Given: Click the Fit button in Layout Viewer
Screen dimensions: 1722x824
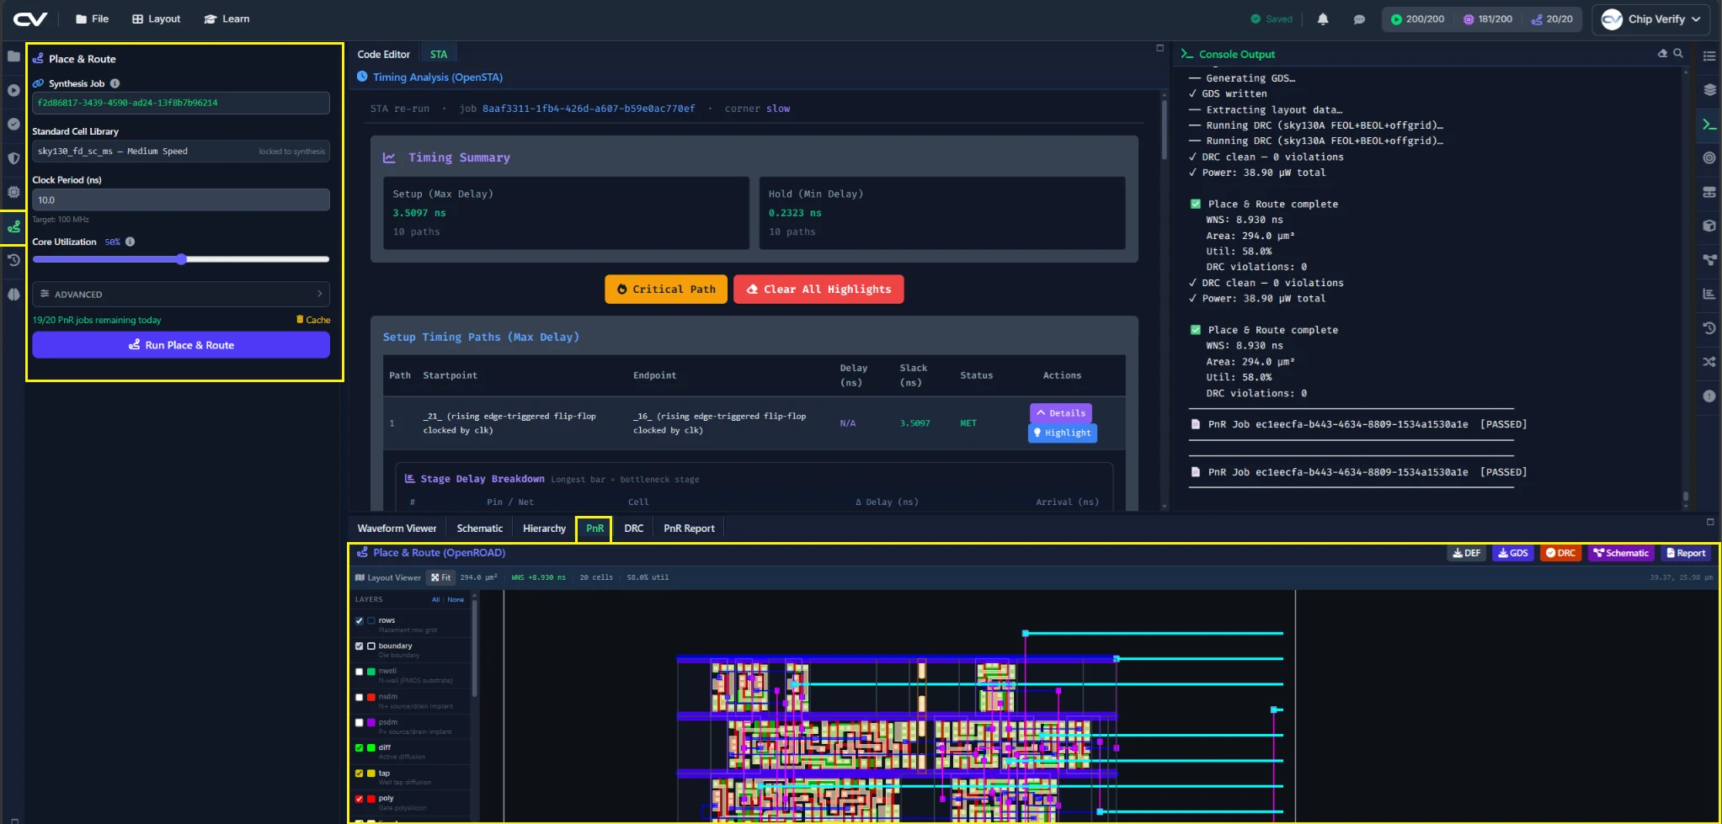Looking at the screenshot, I should (440, 577).
